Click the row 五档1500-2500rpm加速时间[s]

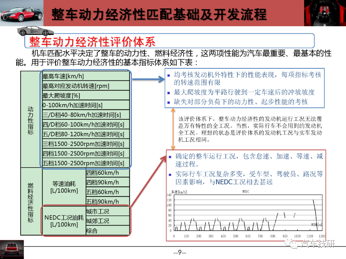point(86,163)
